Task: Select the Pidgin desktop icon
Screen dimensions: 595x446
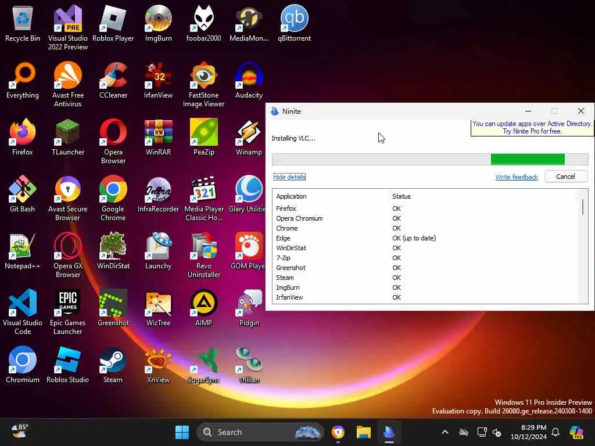Action: (x=249, y=308)
